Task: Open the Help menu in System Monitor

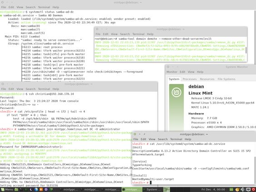Action: [200, 72]
